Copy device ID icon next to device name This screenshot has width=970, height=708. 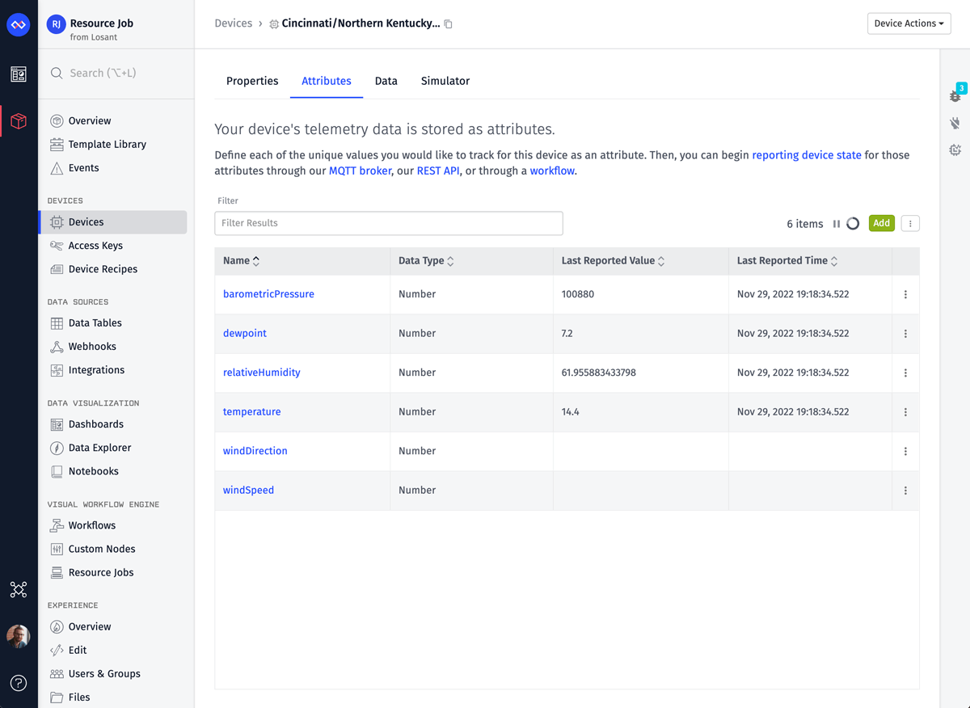[x=449, y=24]
